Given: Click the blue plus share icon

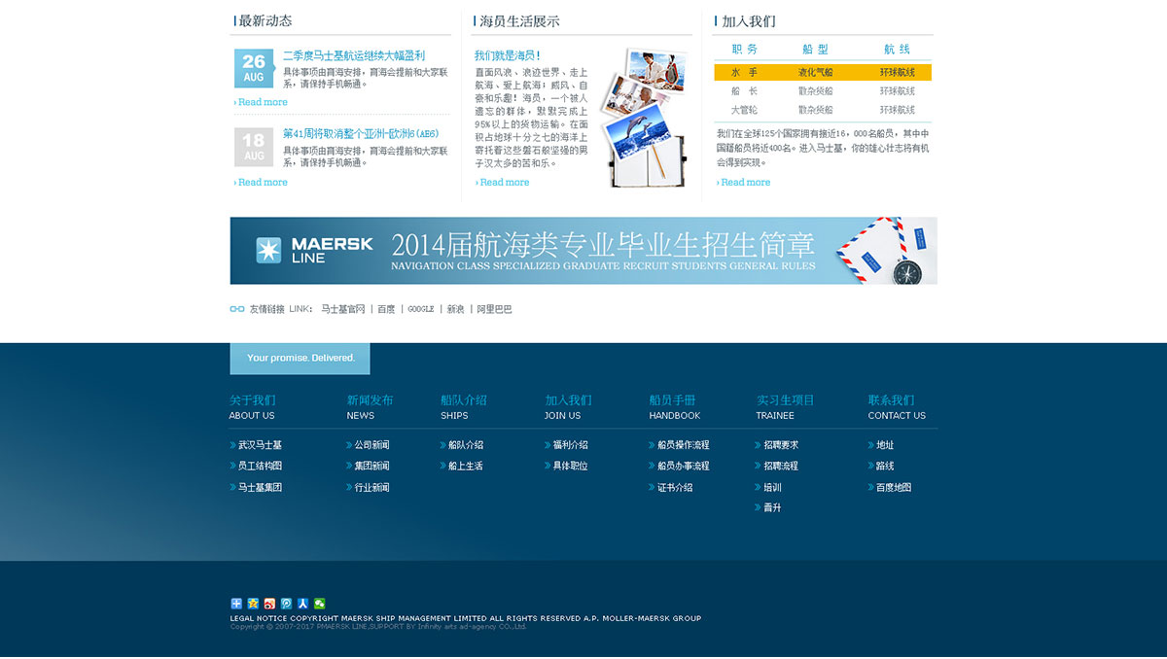Looking at the screenshot, I should pyautogui.click(x=235, y=604).
